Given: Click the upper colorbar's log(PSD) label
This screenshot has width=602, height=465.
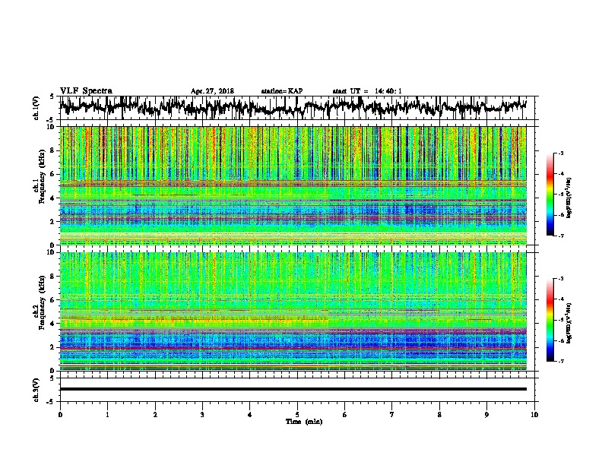Looking at the screenshot, I should point(569,198).
